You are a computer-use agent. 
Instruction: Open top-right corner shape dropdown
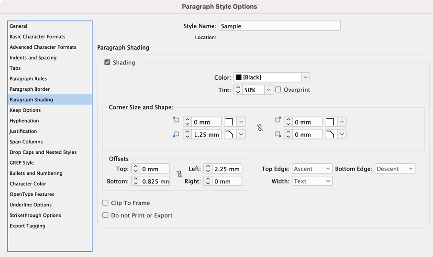pyautogui.click(x=342, y=122)
